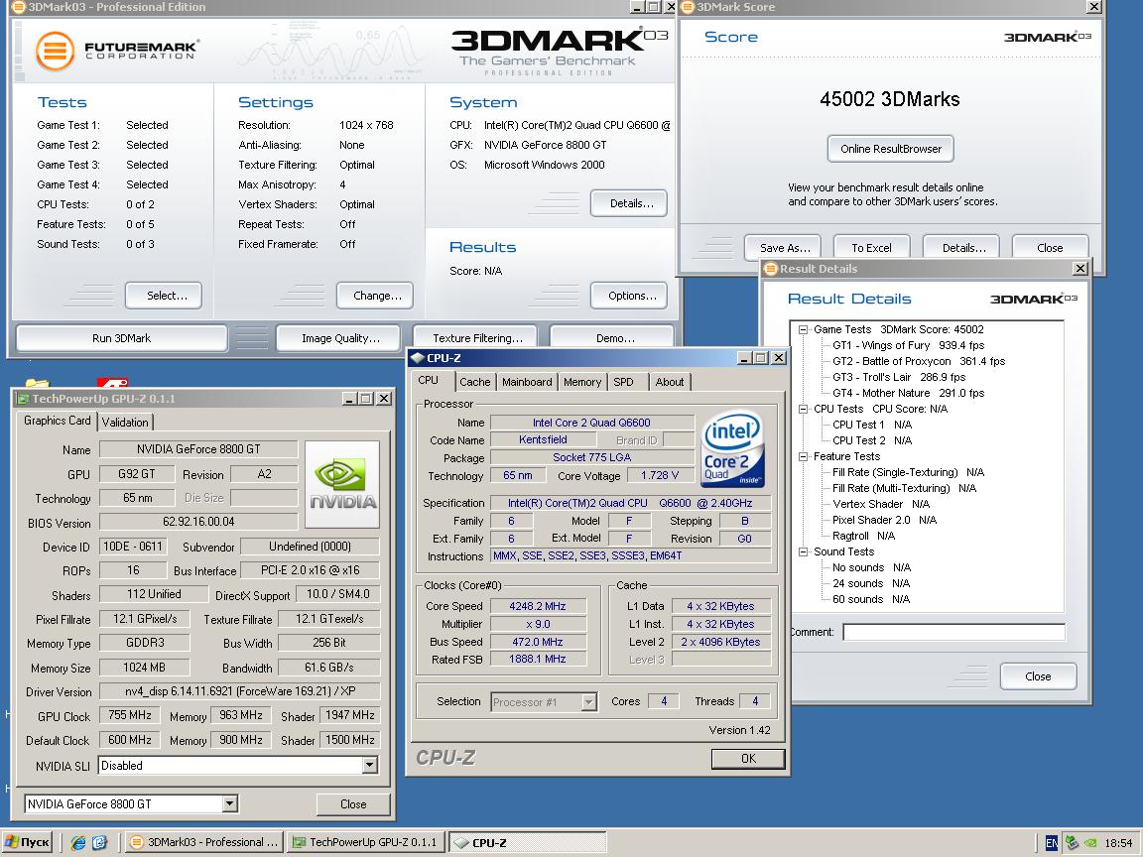Collapse the CPU Tests tree node

pyautogui.click(x=804, y=409)
